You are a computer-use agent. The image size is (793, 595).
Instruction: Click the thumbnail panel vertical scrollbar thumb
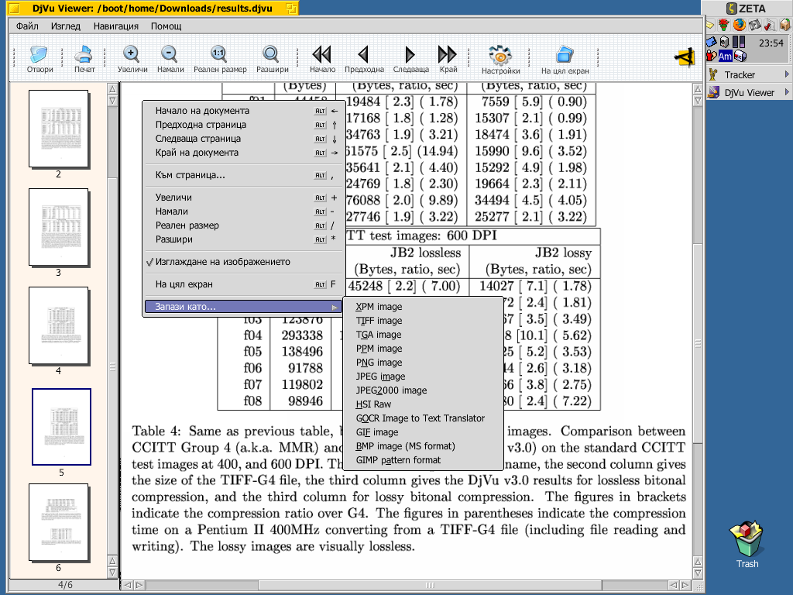coord(112,366)
